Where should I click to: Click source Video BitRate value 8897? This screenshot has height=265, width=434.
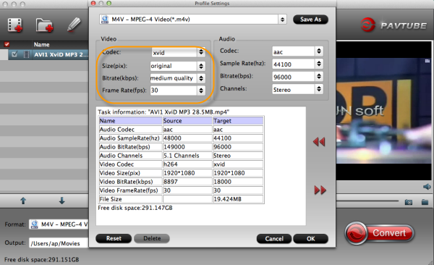click(x=187, y=182)
